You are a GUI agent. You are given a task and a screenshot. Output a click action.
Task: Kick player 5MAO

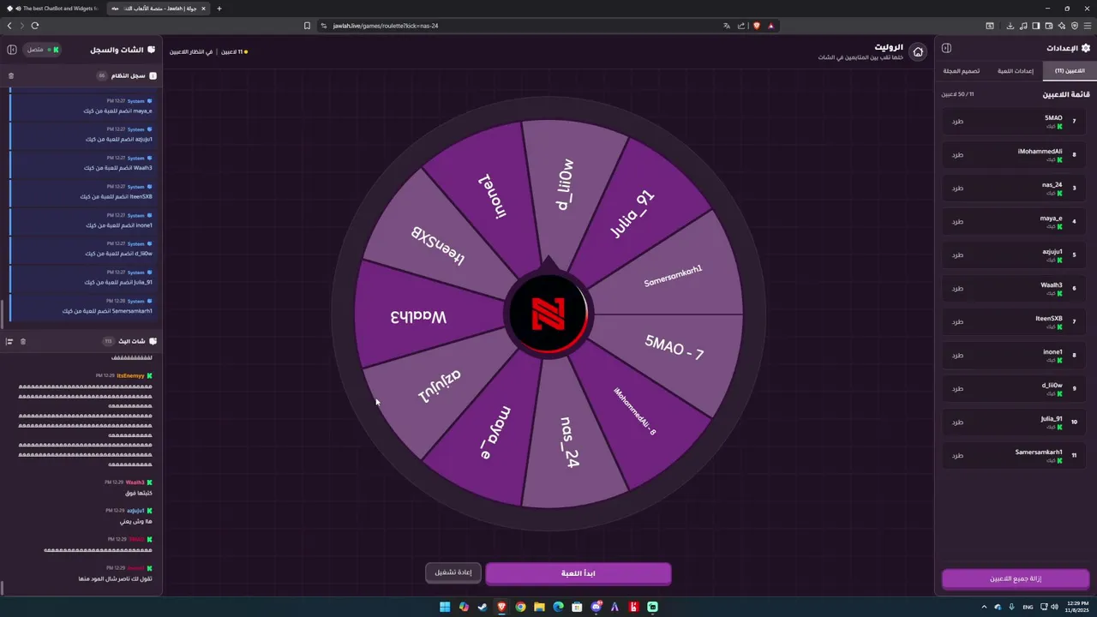(x=957, y=121)
